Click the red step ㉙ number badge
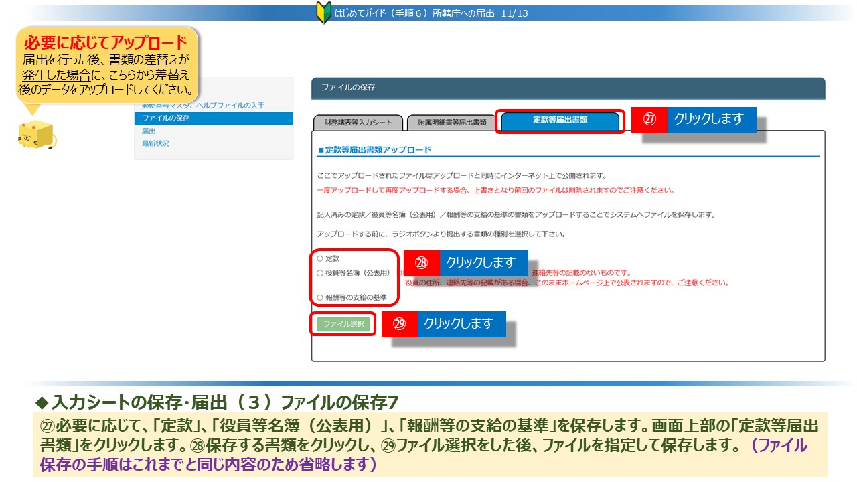857x482 pixels. (399, 324)
